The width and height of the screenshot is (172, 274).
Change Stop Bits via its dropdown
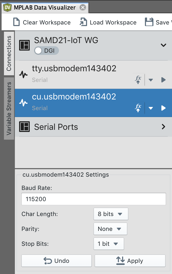coord(109,244)
